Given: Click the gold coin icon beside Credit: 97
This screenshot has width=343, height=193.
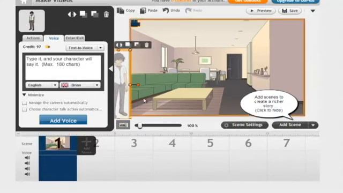Looking at the screenshot, I should pyautogui.click(x=48, y=47).
